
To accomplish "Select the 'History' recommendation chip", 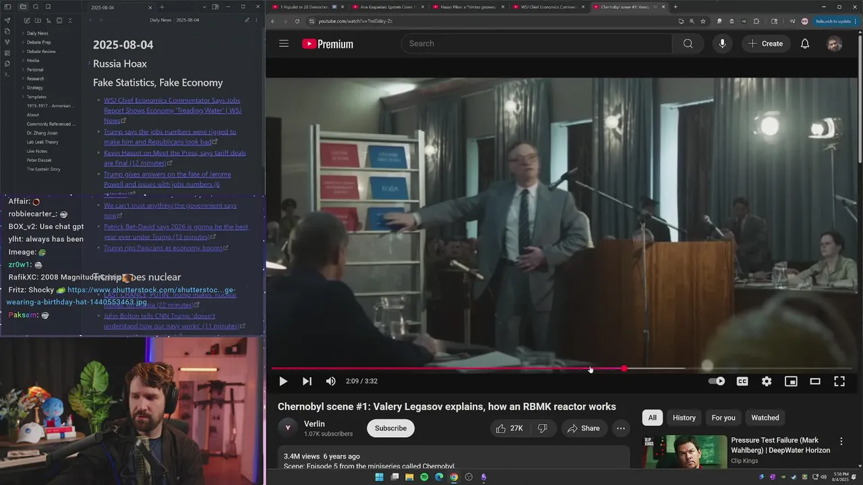I will point(684,418).
